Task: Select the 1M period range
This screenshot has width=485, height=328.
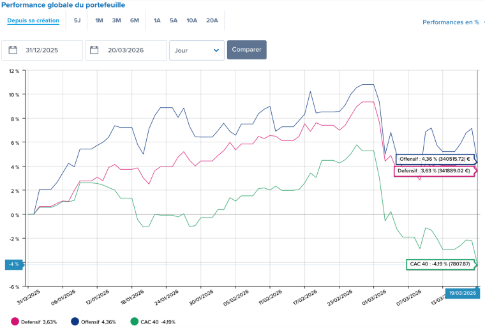Action: (x=99, y=20)
